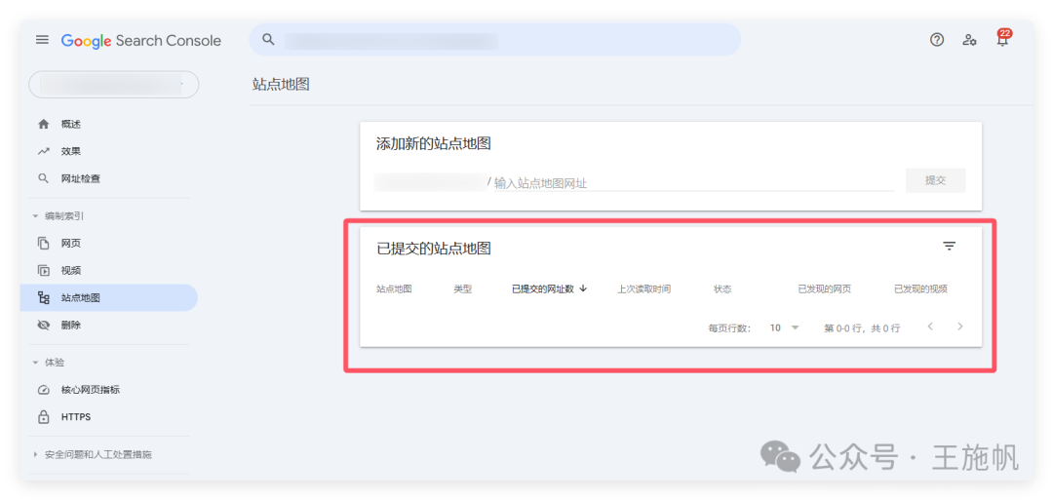
Task: Go to next page of sitemaps
Action: [960, 327]
